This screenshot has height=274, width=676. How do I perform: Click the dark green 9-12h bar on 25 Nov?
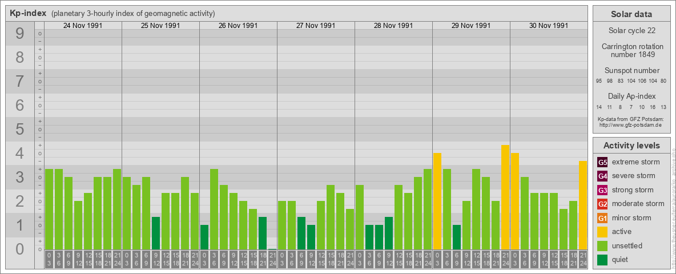tap(156, 233)
